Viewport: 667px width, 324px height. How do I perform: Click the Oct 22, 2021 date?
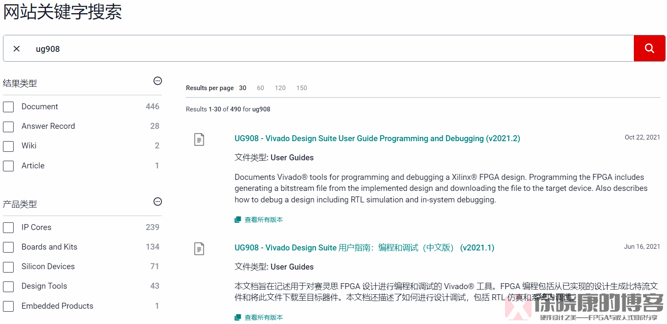coord(642,137)
